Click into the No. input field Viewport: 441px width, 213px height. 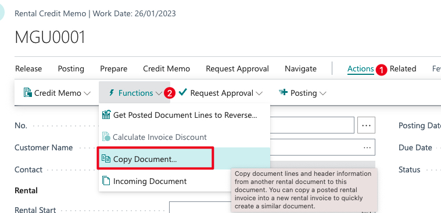pos(311,125)
